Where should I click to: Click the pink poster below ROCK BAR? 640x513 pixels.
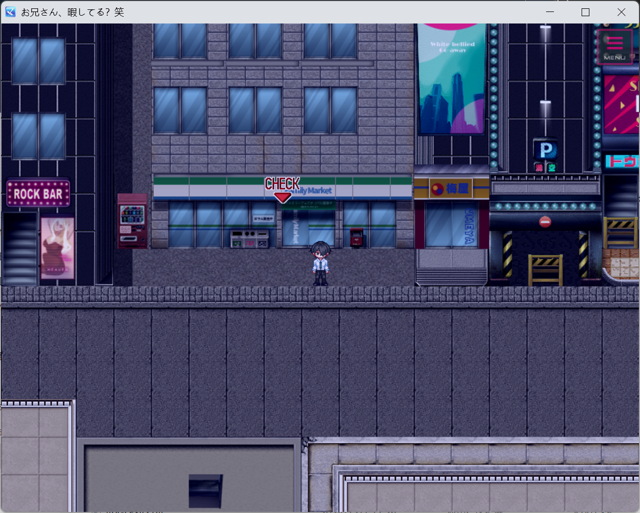[x=57, y=248]
